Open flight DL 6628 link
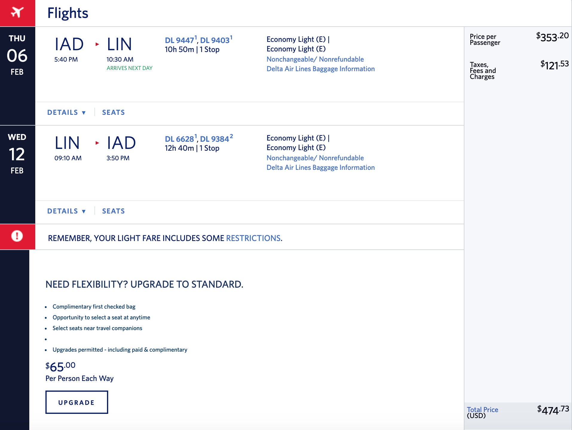 [x=179, y=139]
